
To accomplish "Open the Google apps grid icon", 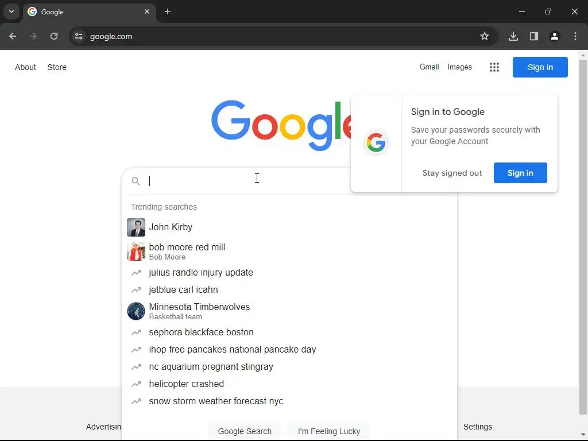I will click(x=494, y=67).
